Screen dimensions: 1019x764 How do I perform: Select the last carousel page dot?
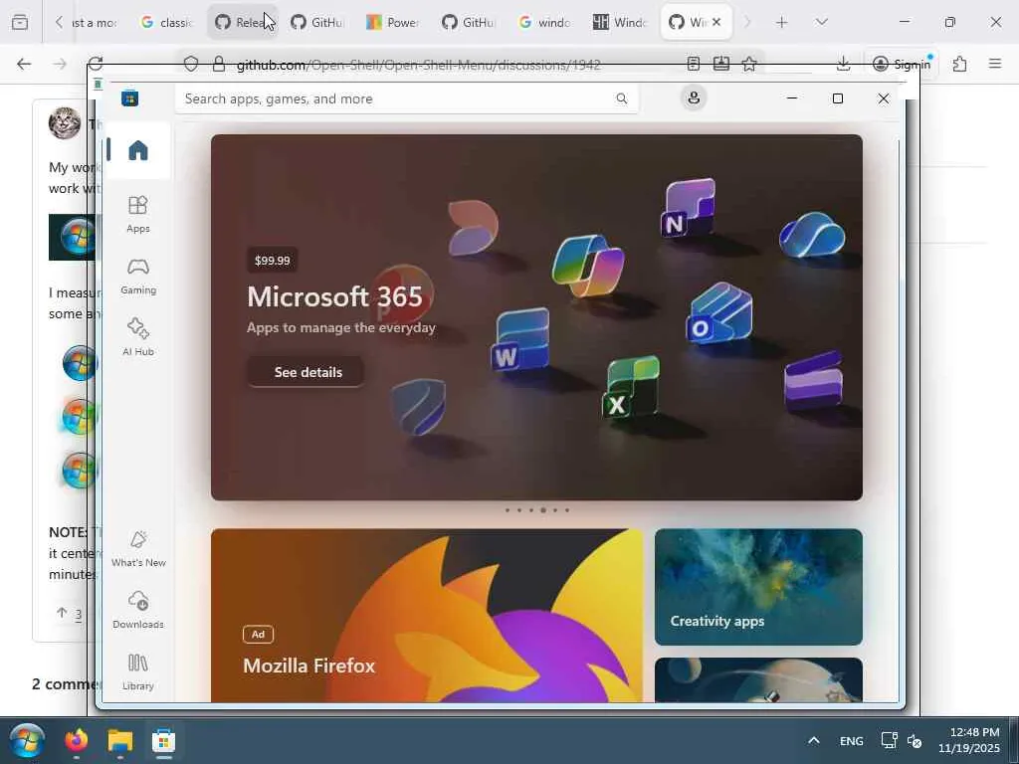coord(567,510)
